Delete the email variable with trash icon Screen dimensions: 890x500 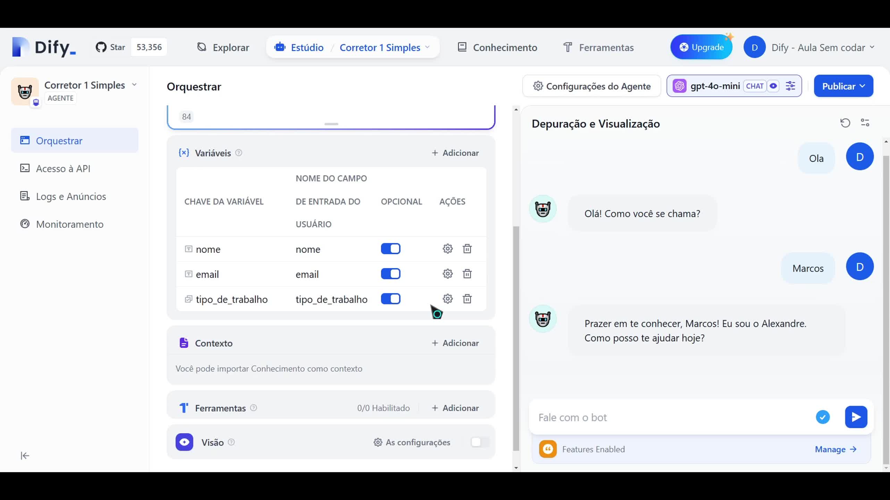point(467,274)
